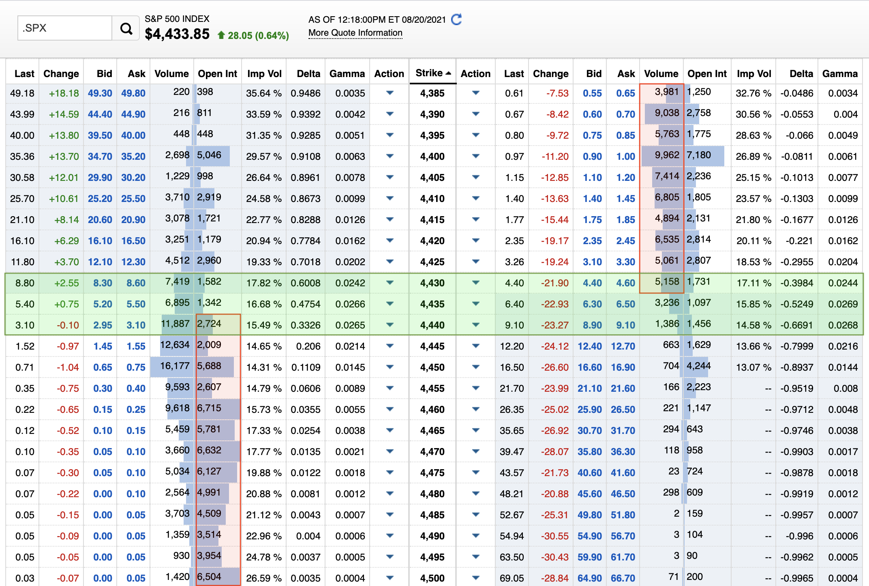The width and height of the screenshot is (869, 586).
Task: Open call Action dropdown for strike 4,385
Action: (390, 93)
